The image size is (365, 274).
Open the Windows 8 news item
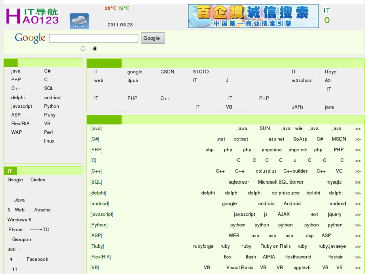19,220
